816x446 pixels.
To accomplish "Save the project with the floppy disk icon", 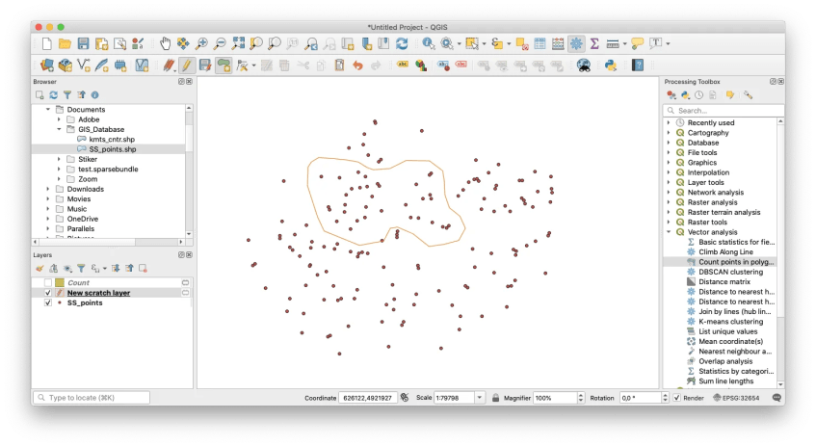I will (x=83, y=43).
